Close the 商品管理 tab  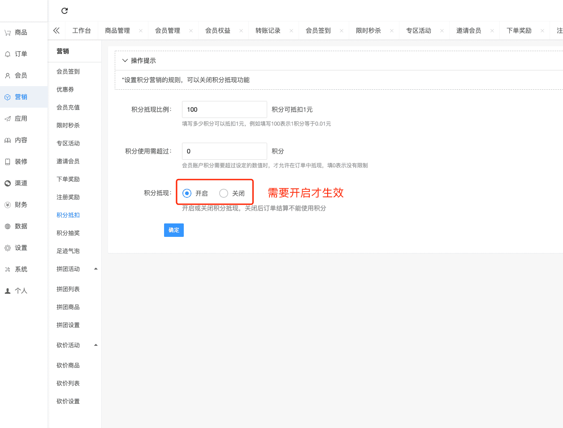coord(141,31)
